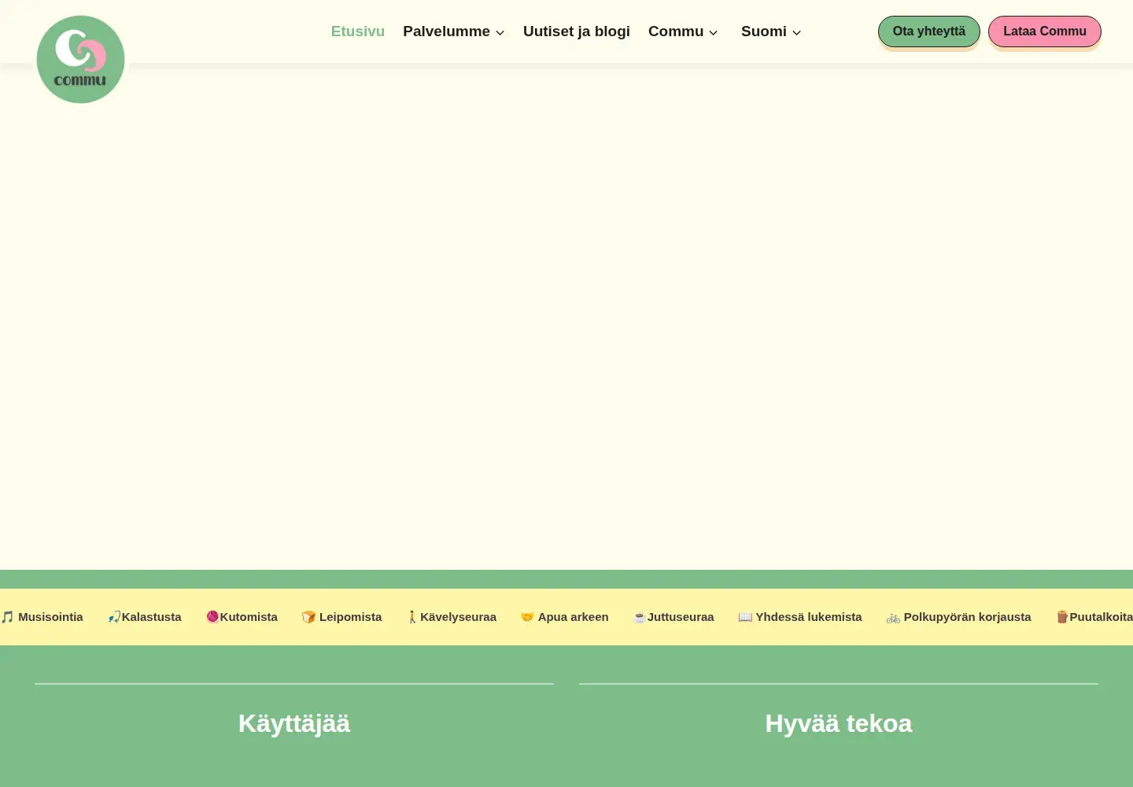1133x787 pixels.
Task: Click the Juttuseuraa text
Action: tap(681, 617)
